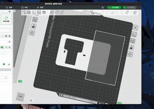Select the Auto orient tool
The image size is (154, 109).
34,13
